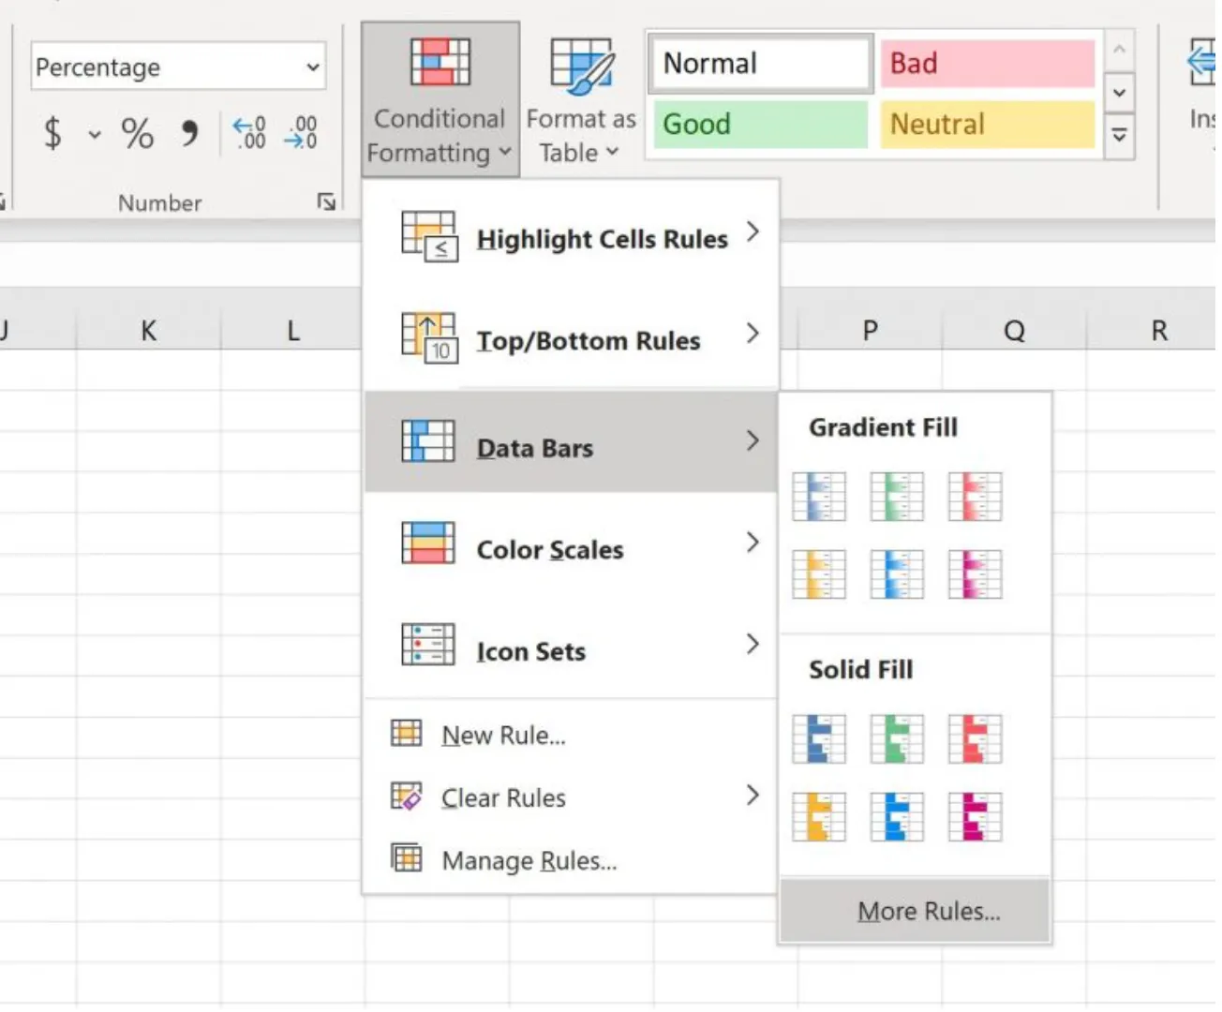Click the Icon Sets icon
The width and height of the screenshot is (1222, 1012).
point(427,645)
